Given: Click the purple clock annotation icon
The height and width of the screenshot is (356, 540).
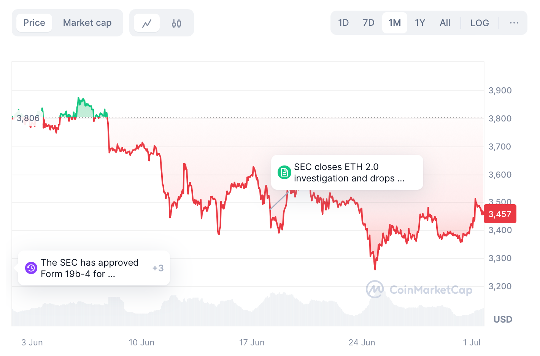Looking at the screenshot, I should [x=31, y=268].
